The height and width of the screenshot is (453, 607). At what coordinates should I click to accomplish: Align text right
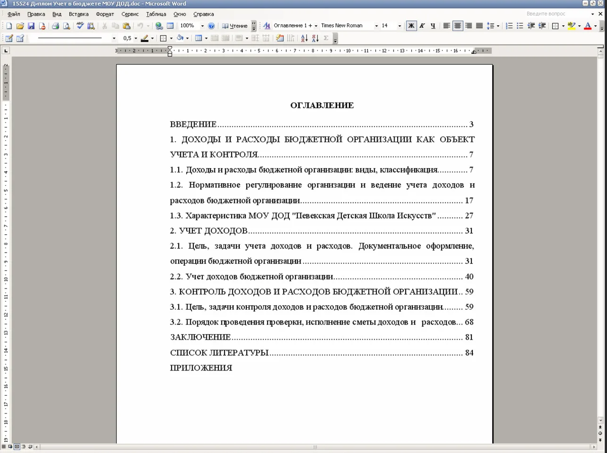point(468,26)
